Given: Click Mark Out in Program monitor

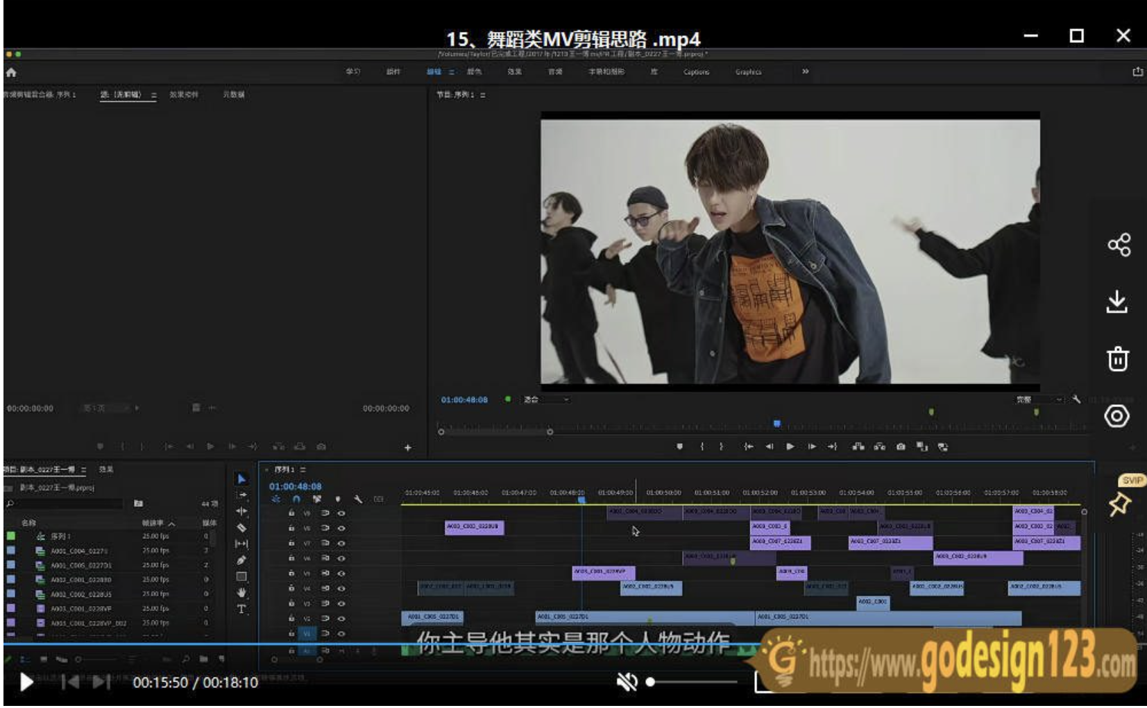Looking at the screenshot, I should coord(722,447).
